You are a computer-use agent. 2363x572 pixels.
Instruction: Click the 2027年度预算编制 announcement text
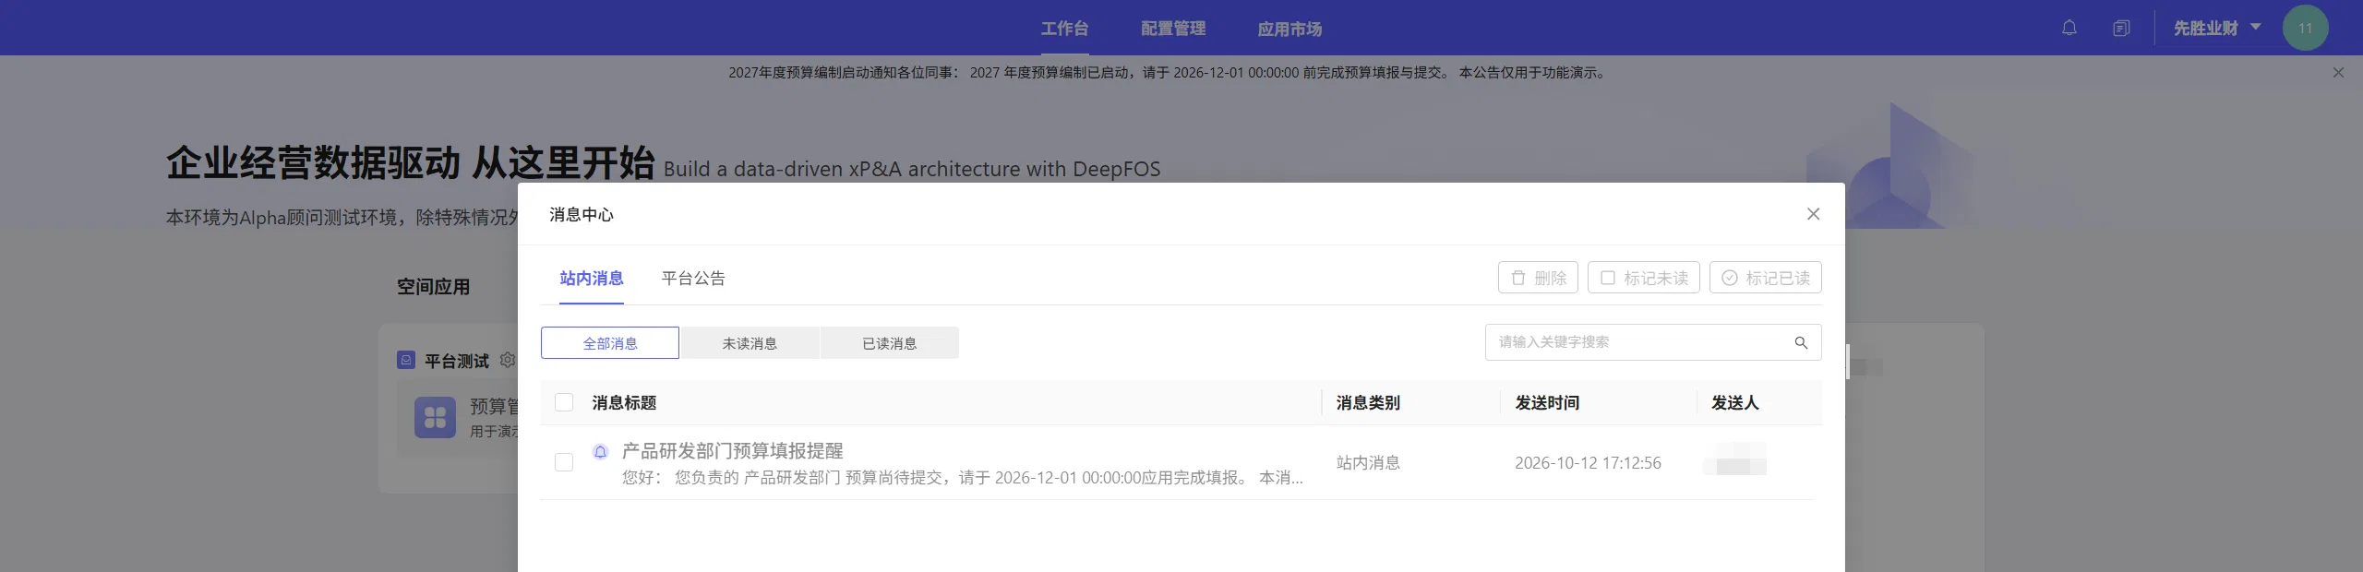(1169, 72)
